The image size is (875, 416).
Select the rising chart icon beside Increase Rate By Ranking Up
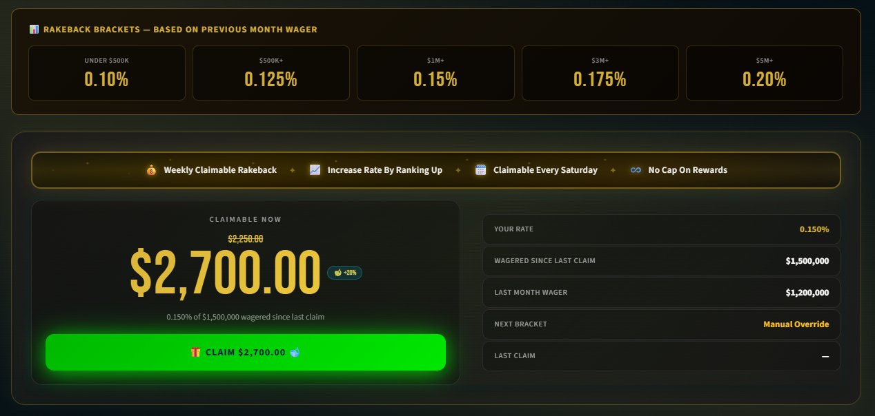[315, 169]
